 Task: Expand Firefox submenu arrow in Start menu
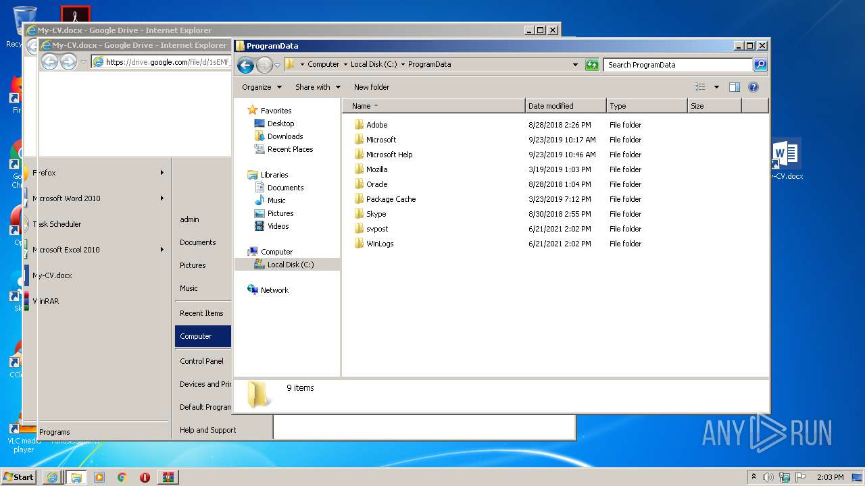tap(162, 173)
